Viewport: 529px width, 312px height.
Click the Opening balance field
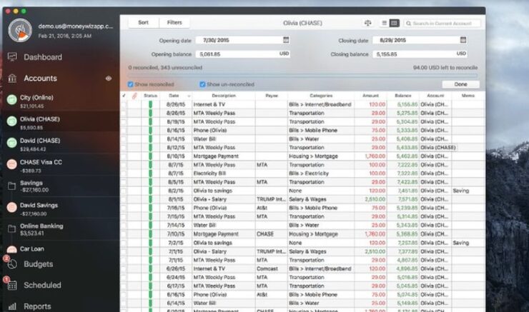click(x=243, y=54)
